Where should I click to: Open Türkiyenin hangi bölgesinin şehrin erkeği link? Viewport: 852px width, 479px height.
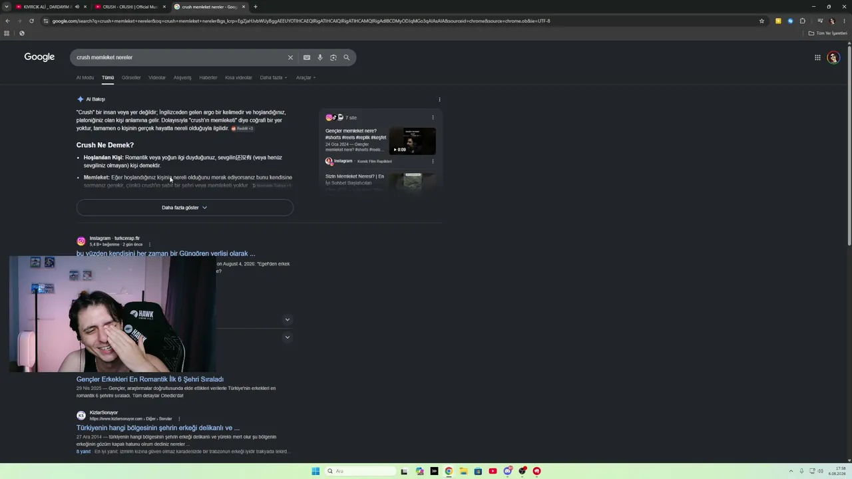point(158,428)
